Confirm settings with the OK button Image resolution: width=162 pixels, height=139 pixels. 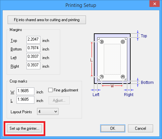113,128
